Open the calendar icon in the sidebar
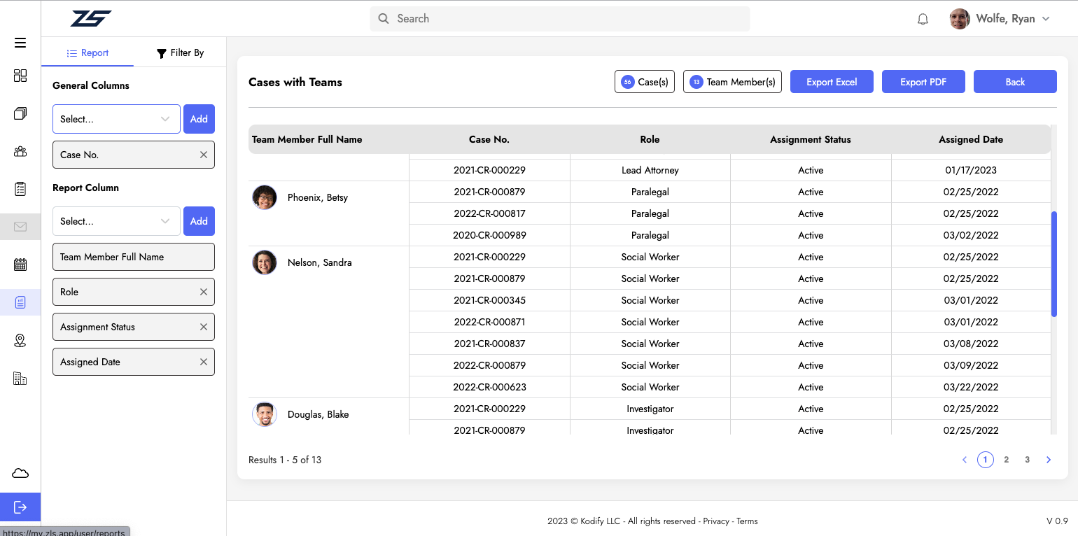 click(20, 265)
